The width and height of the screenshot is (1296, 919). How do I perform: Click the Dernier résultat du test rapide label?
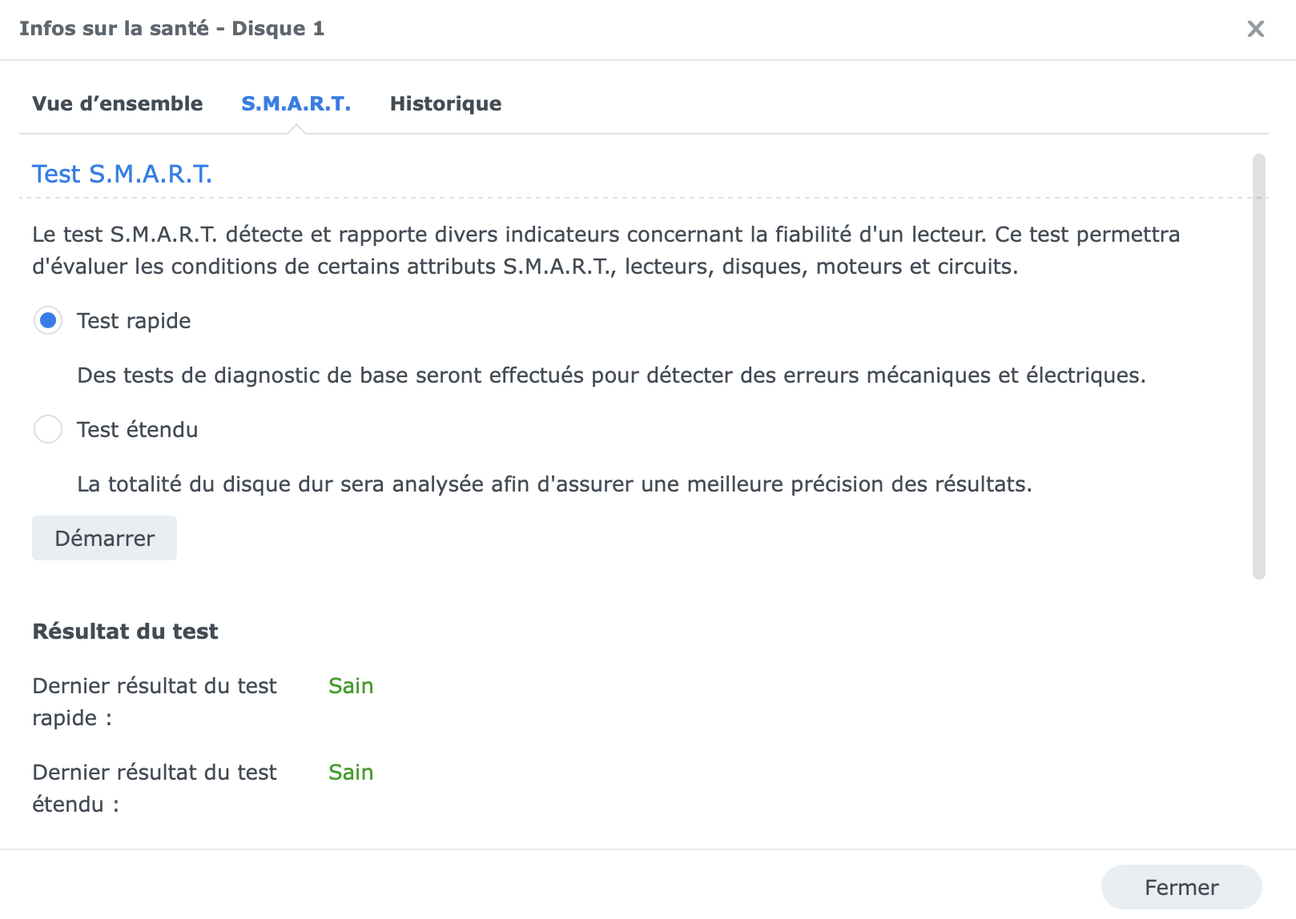[x=154, y=701]
